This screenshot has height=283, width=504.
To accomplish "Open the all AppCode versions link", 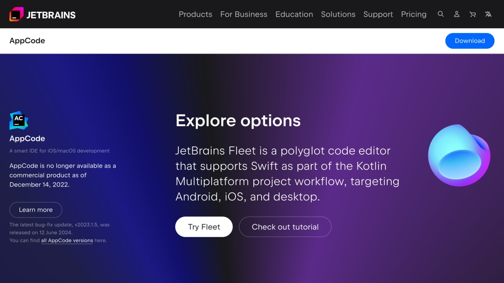I will (67, 241).
